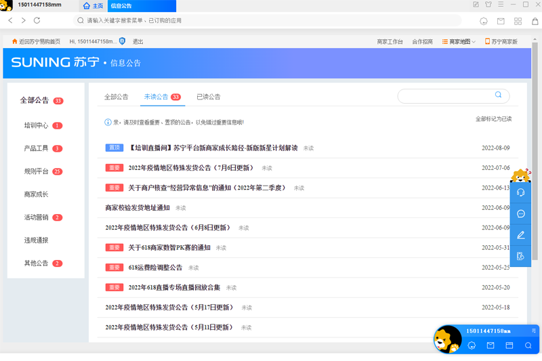This screenshot has height=361, width=542.
Task: Switch to the 信息公告 browser tab
Action: coord(142,6)
